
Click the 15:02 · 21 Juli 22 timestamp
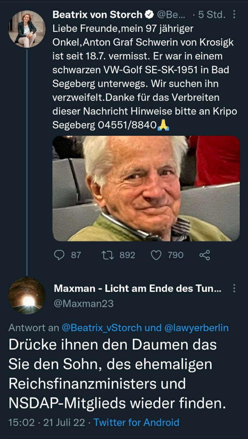(47, 422)
